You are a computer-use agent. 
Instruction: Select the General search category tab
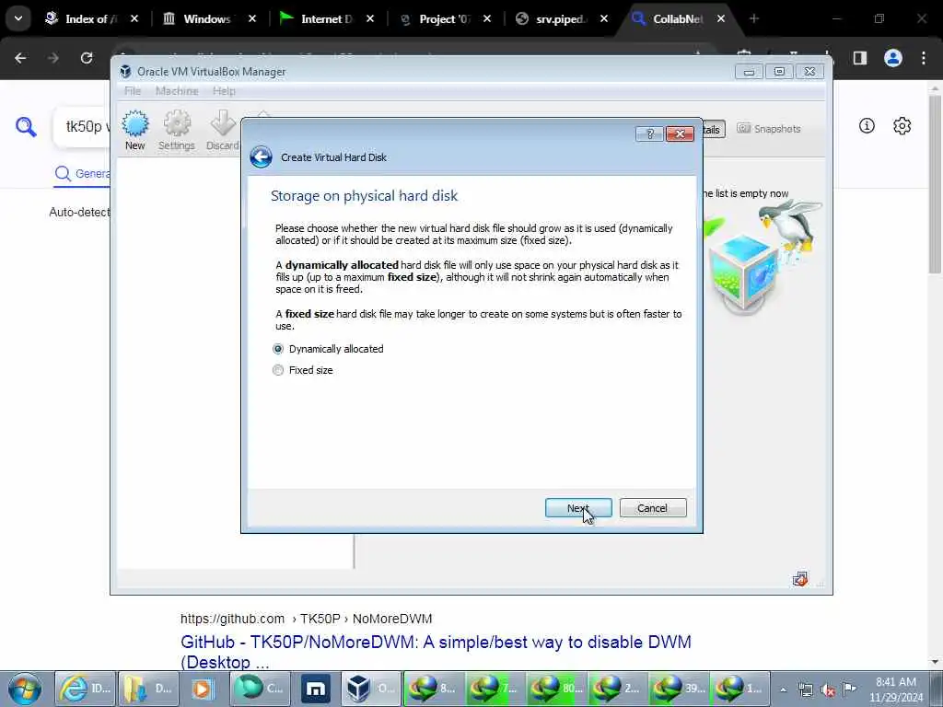coord(82,174)
